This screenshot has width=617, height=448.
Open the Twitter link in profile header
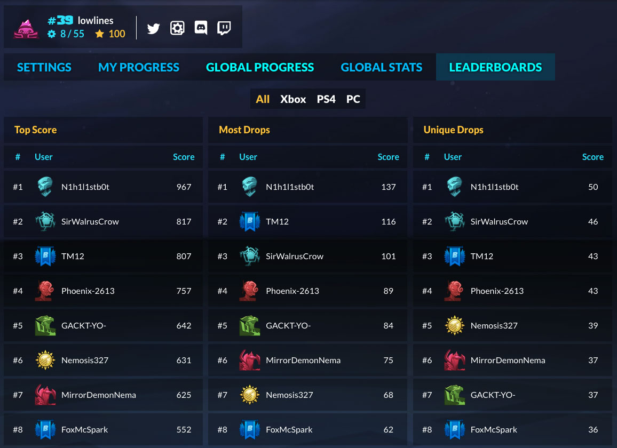pyautogui.click(x=154, y=28)
